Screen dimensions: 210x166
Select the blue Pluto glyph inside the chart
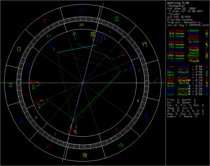130,68
